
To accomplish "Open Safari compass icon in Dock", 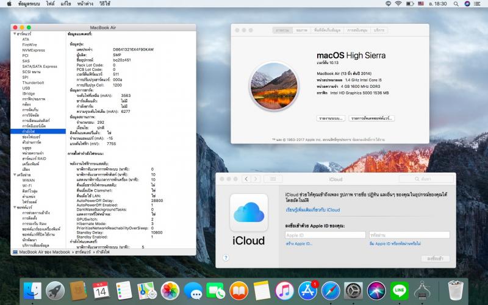I will tap(331, 291).
